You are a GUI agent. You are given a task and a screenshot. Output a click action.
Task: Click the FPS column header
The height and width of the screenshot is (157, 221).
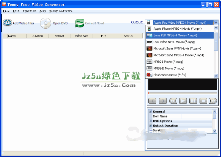pyautogui.click(x=104, y=36)
